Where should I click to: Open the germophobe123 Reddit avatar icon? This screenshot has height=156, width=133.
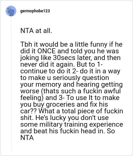tap(11, 11)
